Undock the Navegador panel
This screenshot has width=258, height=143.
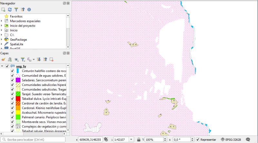(64, 3)
